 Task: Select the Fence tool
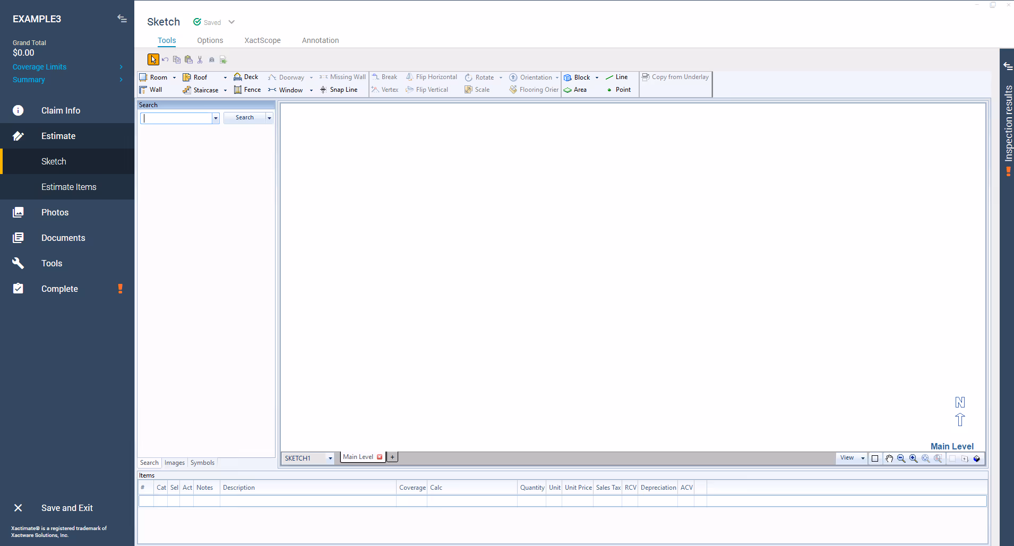[x=247, y=90]
